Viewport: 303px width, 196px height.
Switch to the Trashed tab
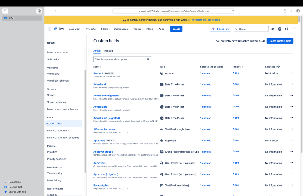pyautogui.click(x=108, y=51)
